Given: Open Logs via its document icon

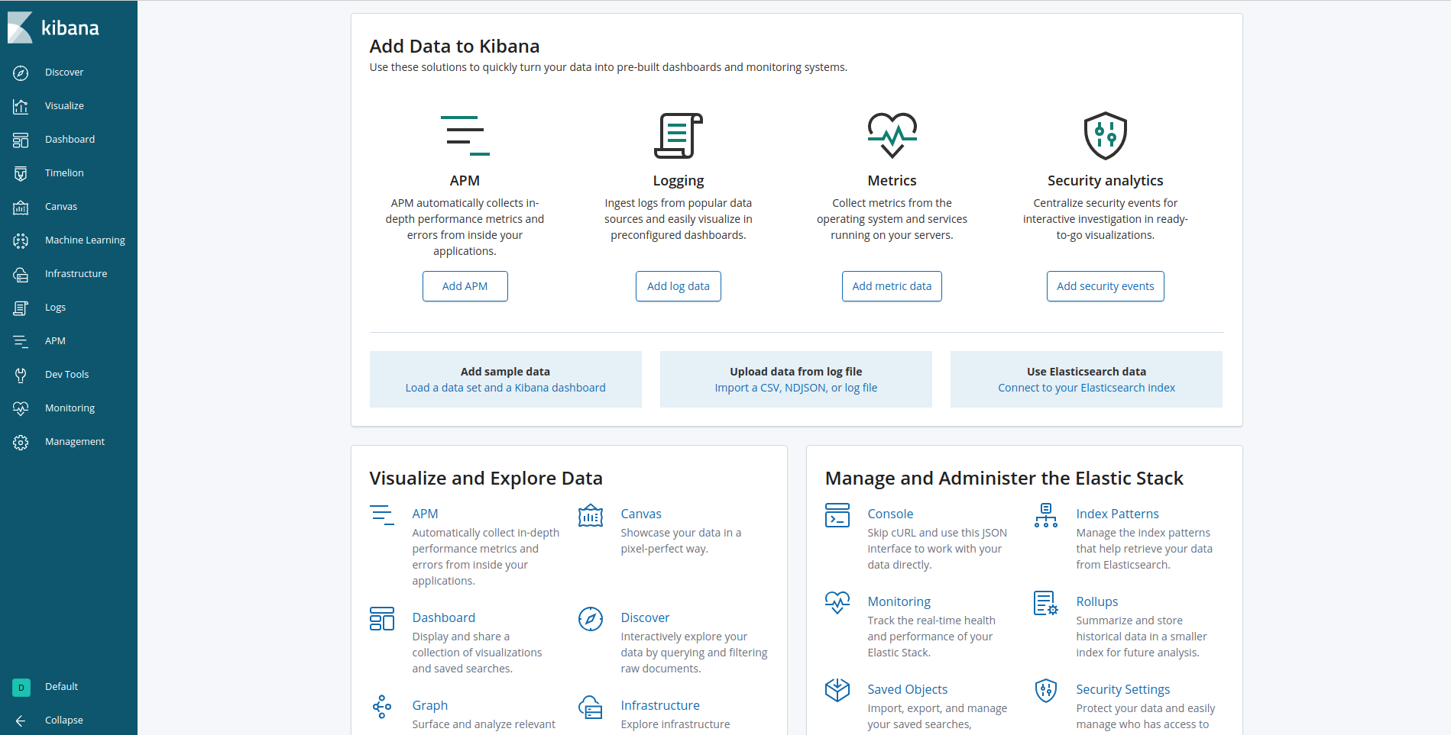Looking at the screenshot, I should [x=21, y=307].
